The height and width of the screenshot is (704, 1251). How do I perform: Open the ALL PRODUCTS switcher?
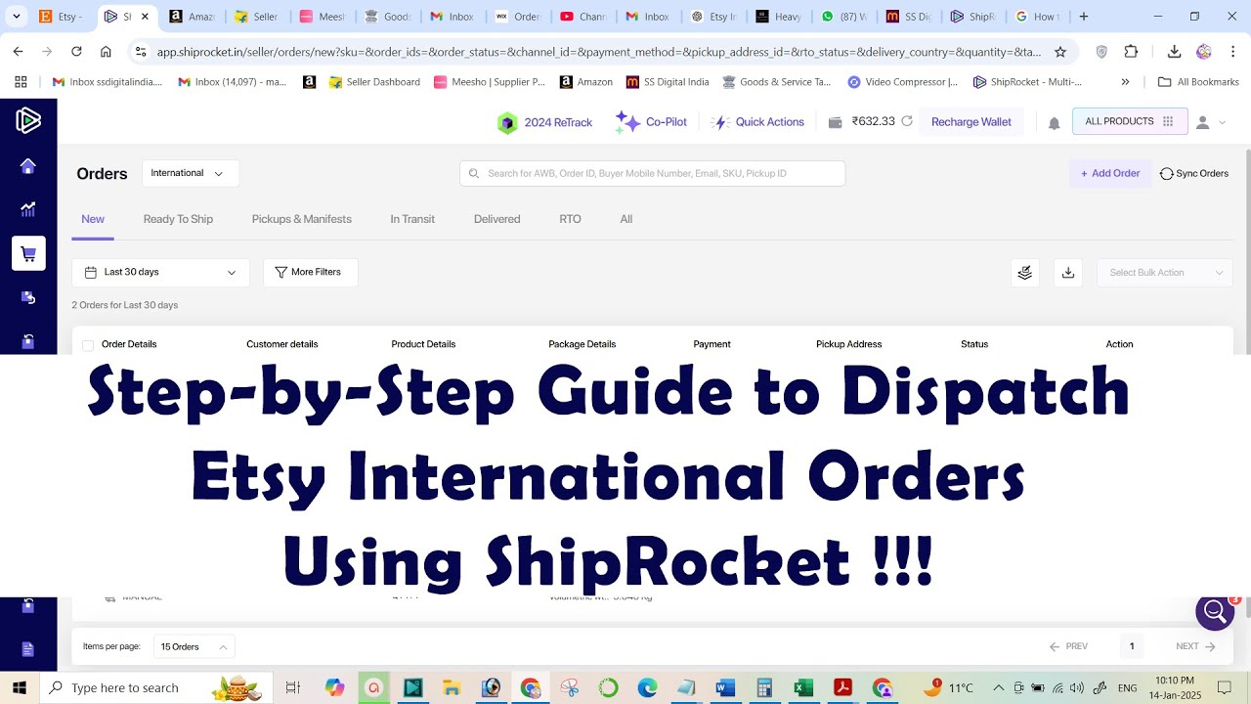[x=1130, y=121]
